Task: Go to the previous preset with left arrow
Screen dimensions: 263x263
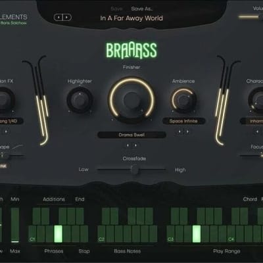Action: coord(59,17)
